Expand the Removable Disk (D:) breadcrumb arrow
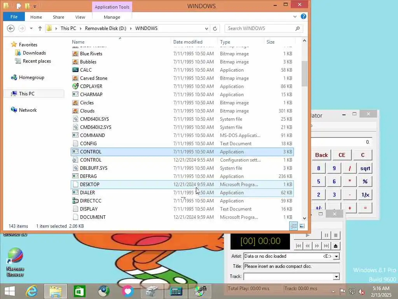Screen dimensions: 398x299 (131, 28)
